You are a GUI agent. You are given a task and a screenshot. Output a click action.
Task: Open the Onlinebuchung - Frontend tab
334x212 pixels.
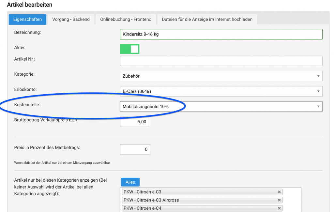pyautogui.click(x=126, y=19)
